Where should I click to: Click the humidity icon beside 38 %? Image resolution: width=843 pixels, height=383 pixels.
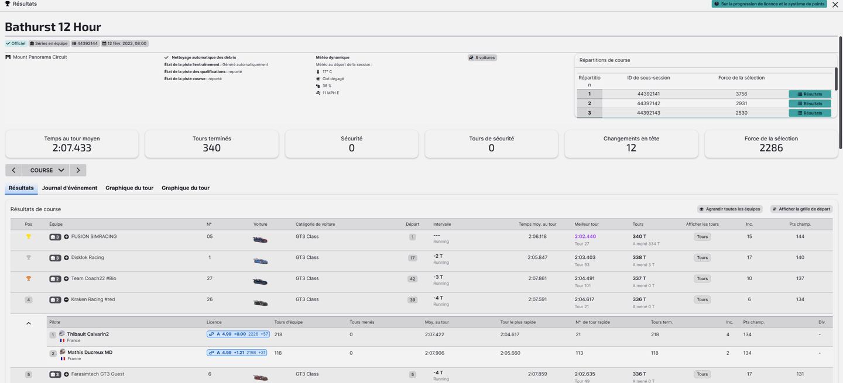[318, 86]
